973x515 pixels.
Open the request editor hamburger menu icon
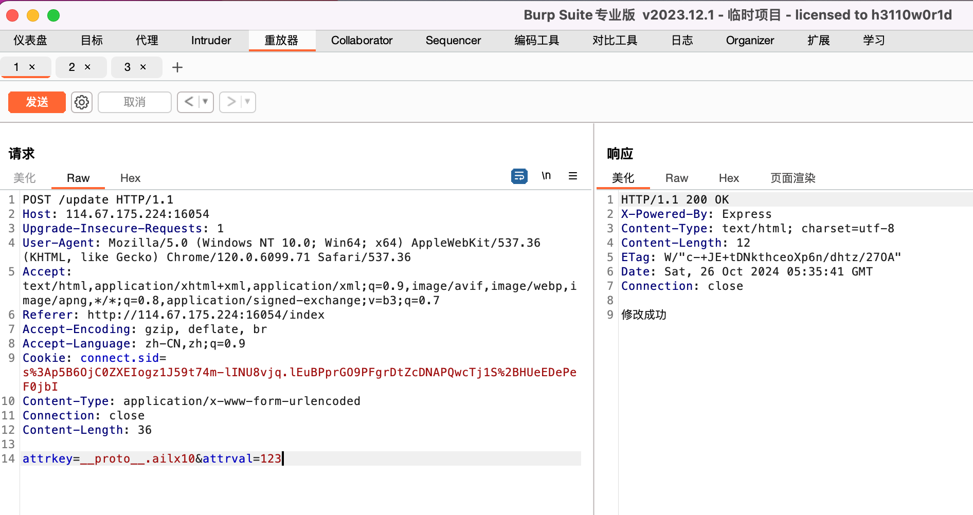point(572,176)
